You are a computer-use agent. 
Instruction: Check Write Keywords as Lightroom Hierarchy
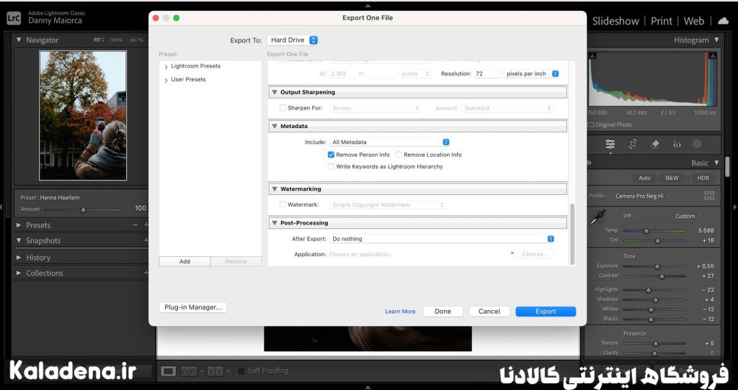pos(331,167)
